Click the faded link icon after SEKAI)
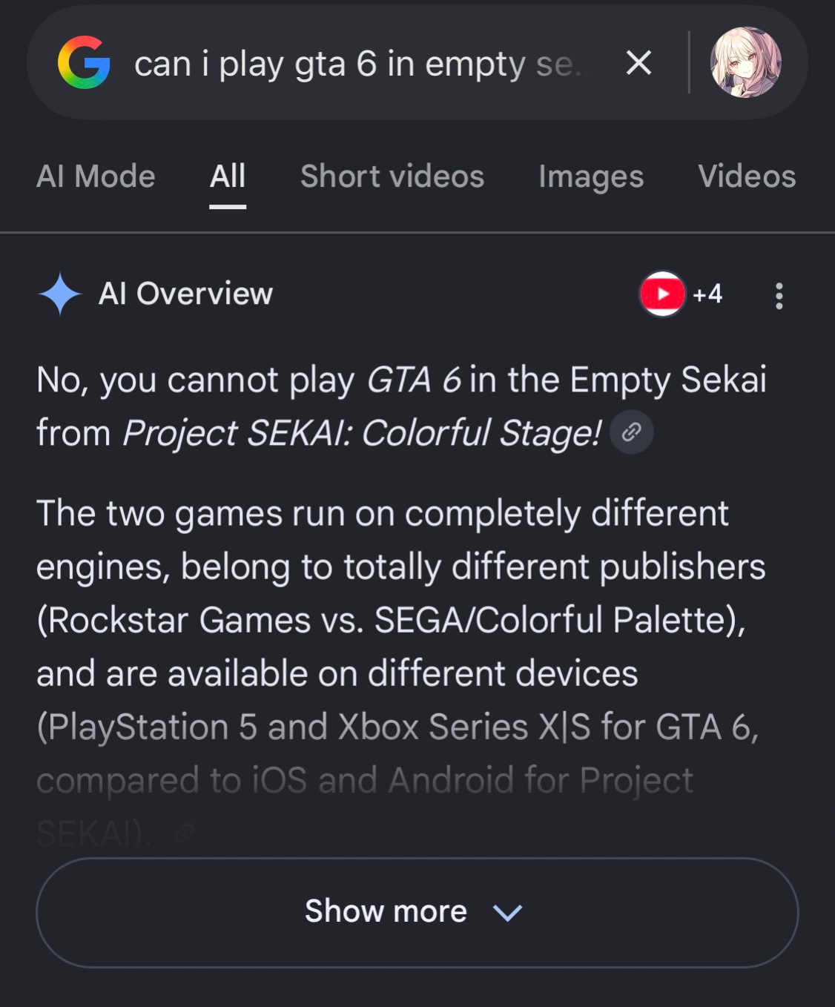This screenshot has width=835, height=1007. pyautogui.click(x=182, y=833)
